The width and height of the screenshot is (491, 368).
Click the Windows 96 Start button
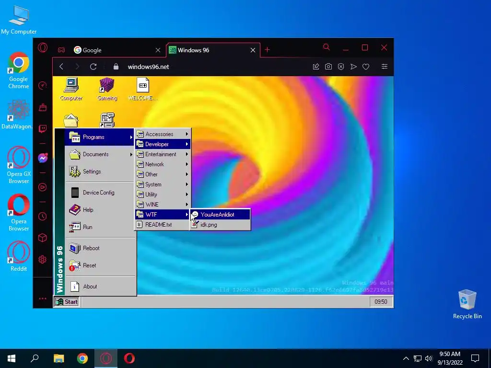point(67,302)
